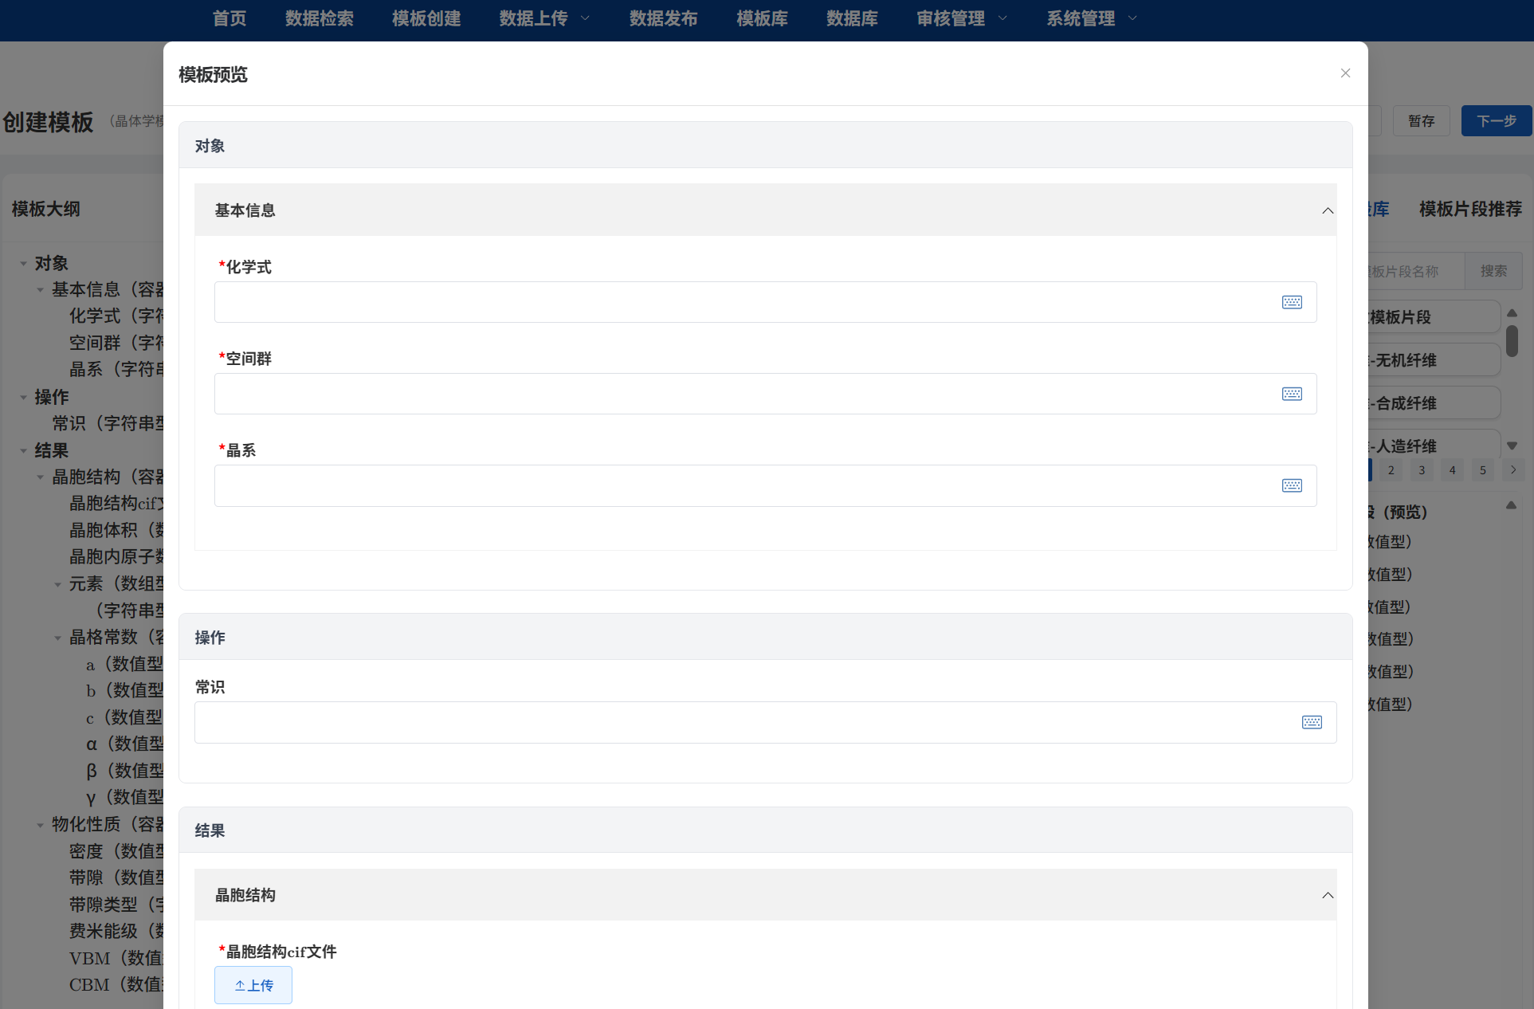
Task: Click the 下一步 button
Action: pyautogui.click(x=1496, y=120)
